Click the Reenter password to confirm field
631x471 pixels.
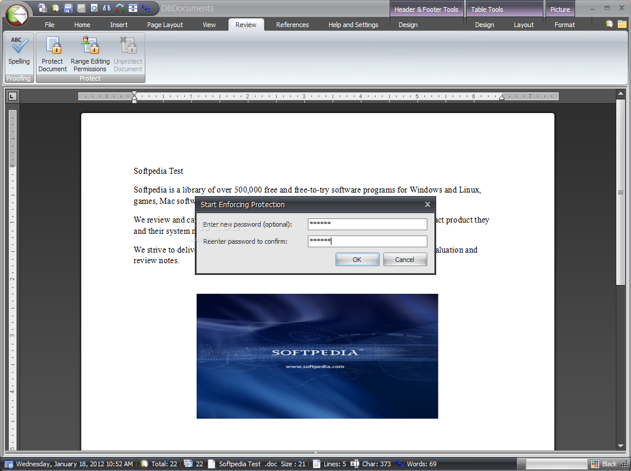coord(367,241)
